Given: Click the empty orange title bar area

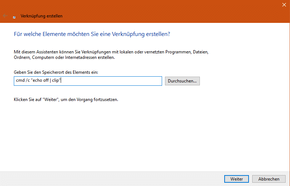Looking at the screenshot, I should (x=164, y=11).
